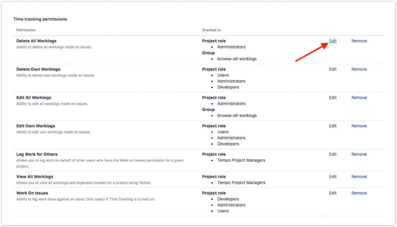The width and height of the screenshot is (397, 227).
Task: Click Edit for View All Worklogs
Action: [332, 177]
